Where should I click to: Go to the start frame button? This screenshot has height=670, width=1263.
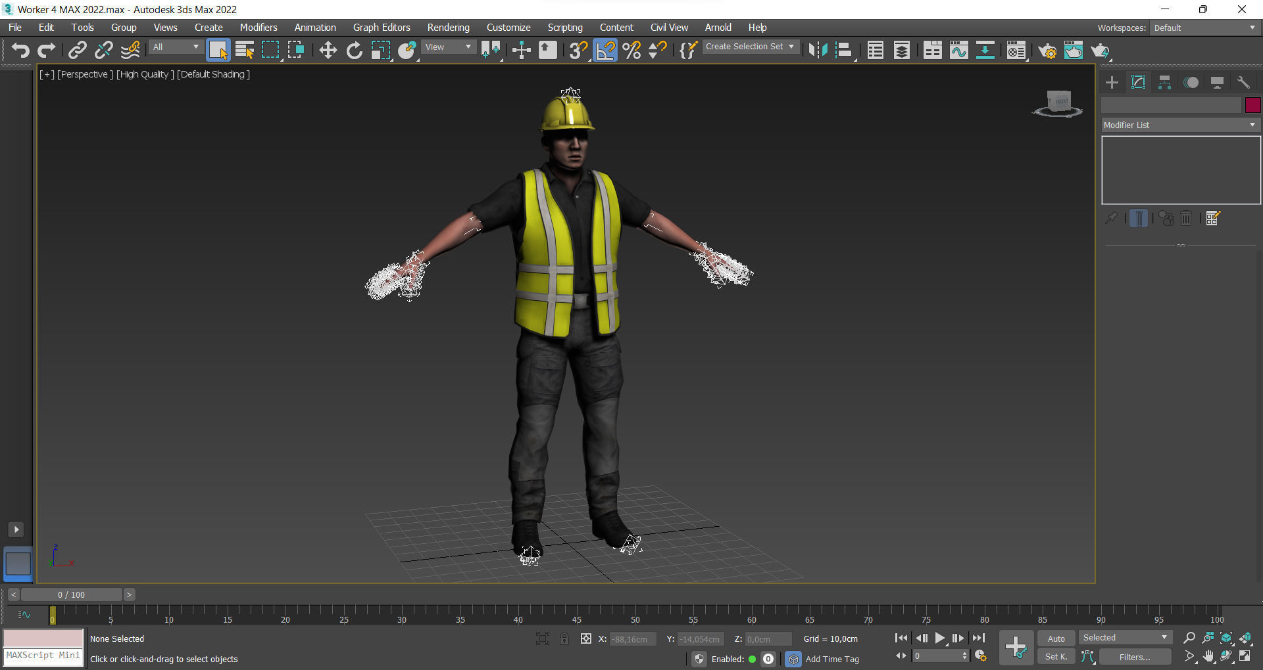point(901,638)
